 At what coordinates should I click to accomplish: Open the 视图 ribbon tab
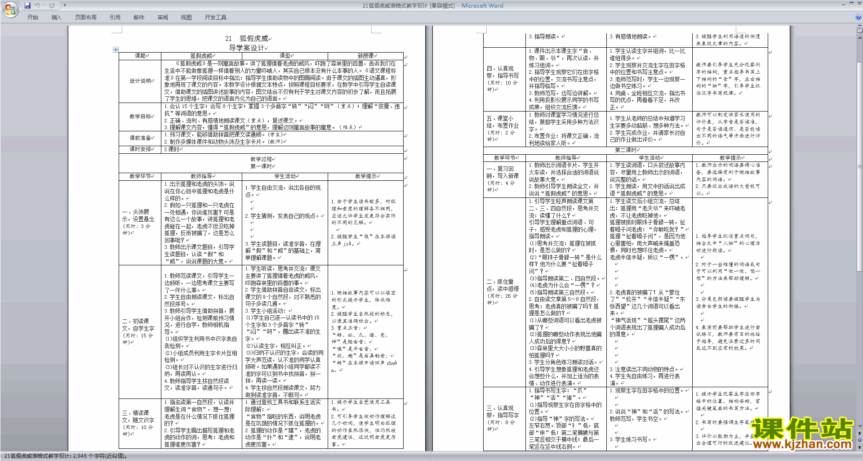tap(187, 17)
